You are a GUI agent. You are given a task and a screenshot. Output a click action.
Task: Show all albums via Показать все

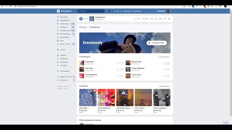[165, 86]
